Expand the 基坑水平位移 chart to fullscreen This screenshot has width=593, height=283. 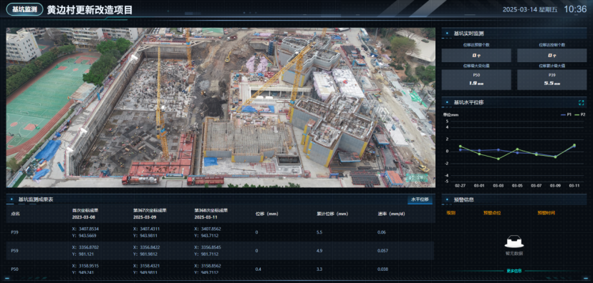tap(582, 102)
